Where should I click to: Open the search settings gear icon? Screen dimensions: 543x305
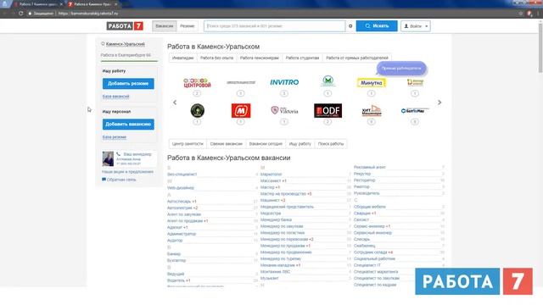(350, 26)
